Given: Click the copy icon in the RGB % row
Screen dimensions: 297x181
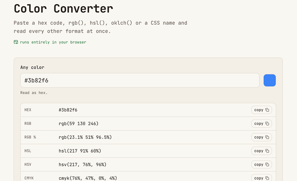Looking at the screenshot, I should point(267,137).
